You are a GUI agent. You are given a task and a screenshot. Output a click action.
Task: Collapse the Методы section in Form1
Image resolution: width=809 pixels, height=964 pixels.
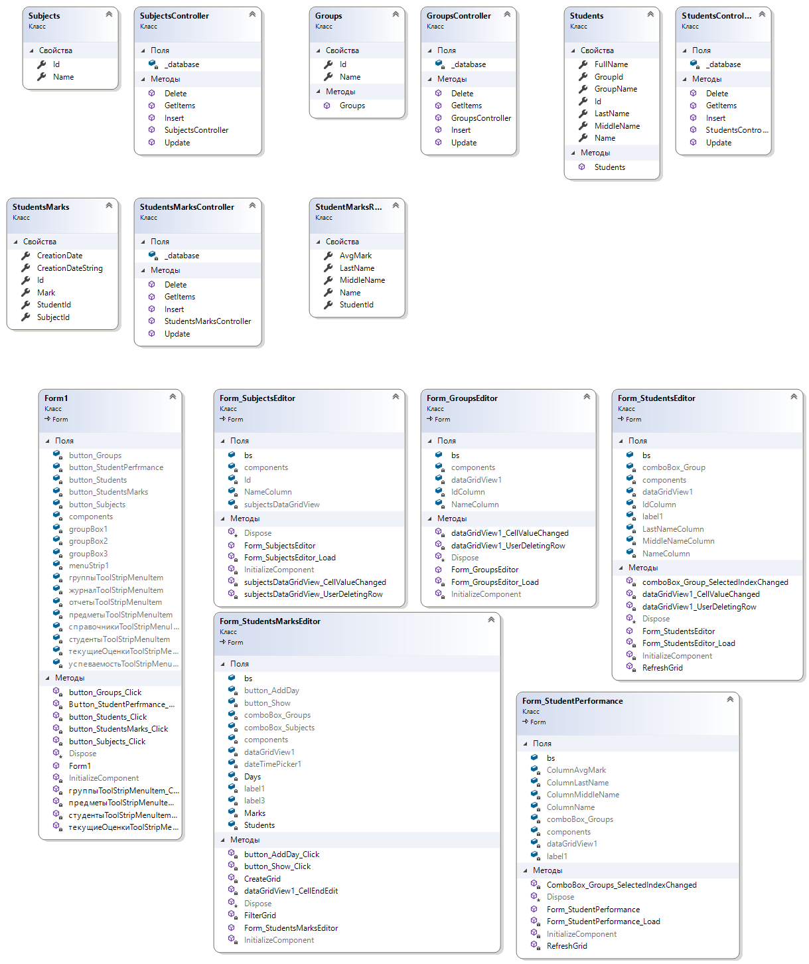click(x=48, y=678)
